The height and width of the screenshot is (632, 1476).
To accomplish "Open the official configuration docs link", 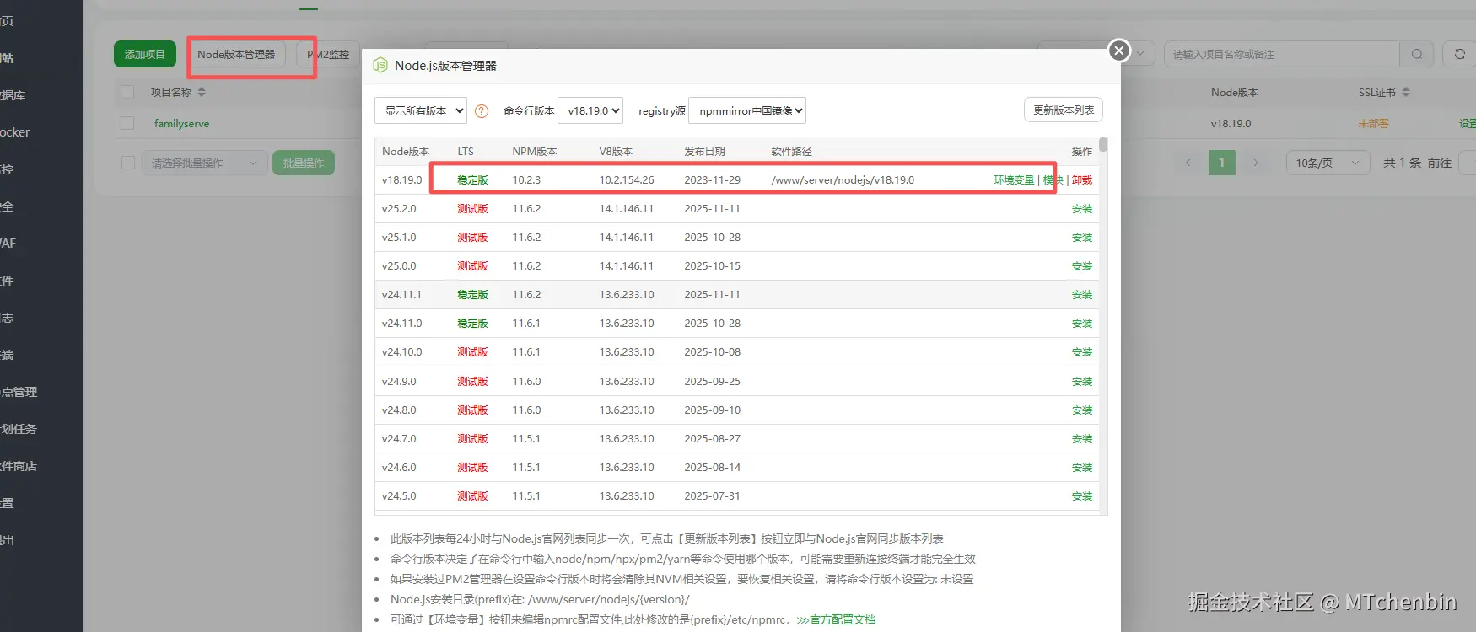I will [x=837, y=619].
